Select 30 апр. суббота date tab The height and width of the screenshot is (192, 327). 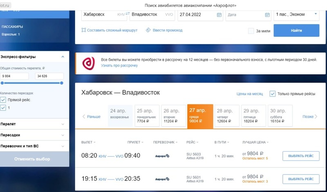click(280, 116)
